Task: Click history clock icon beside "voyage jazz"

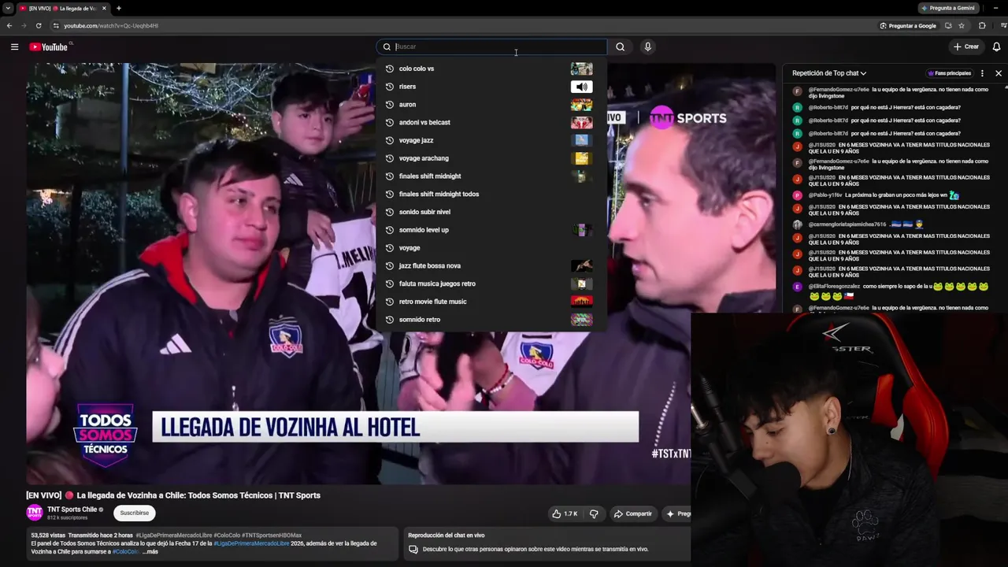Action: coord(389,140)
